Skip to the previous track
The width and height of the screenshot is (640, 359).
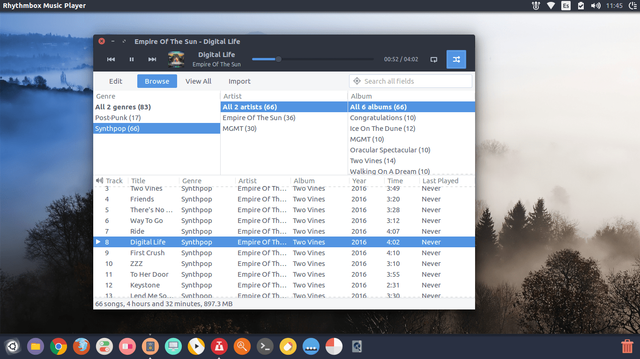click(111, 59)
